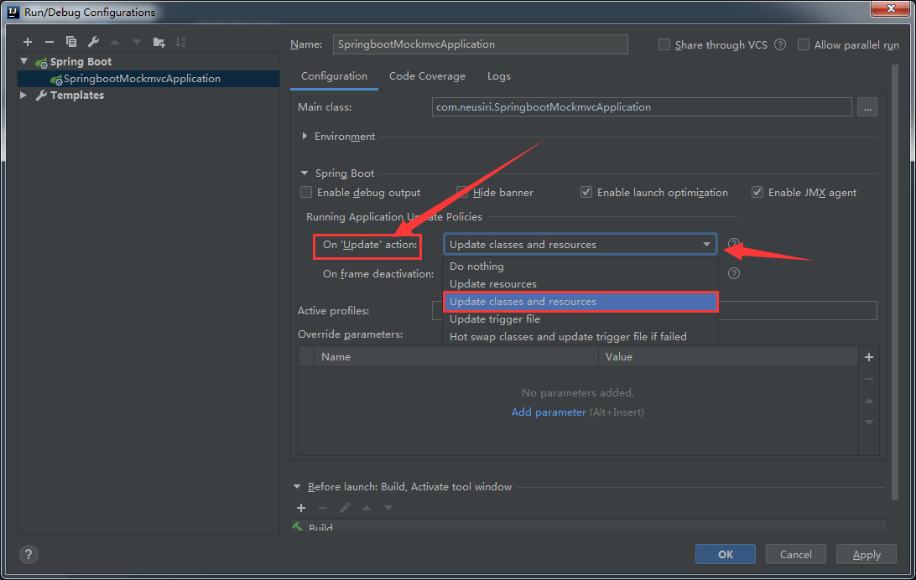The image size is (916, 580).
Task: Uncheck Enable JMX agent
Action: pyautogui.click(x=757, y=193)
